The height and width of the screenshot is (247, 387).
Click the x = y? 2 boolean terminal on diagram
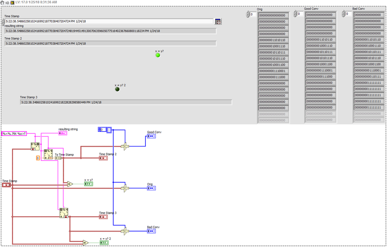click(x=104, y=243)
